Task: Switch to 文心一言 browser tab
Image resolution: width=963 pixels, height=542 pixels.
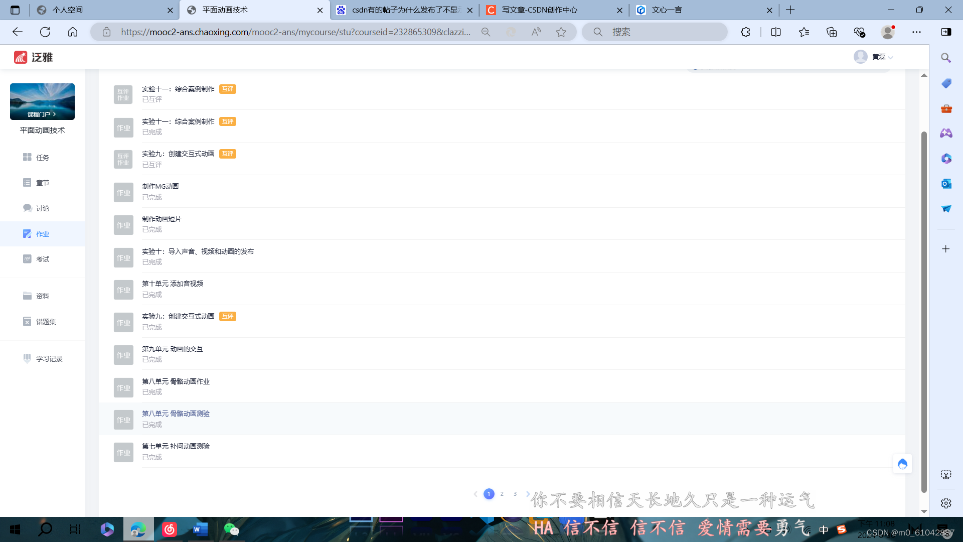Action: coord(667,10)
